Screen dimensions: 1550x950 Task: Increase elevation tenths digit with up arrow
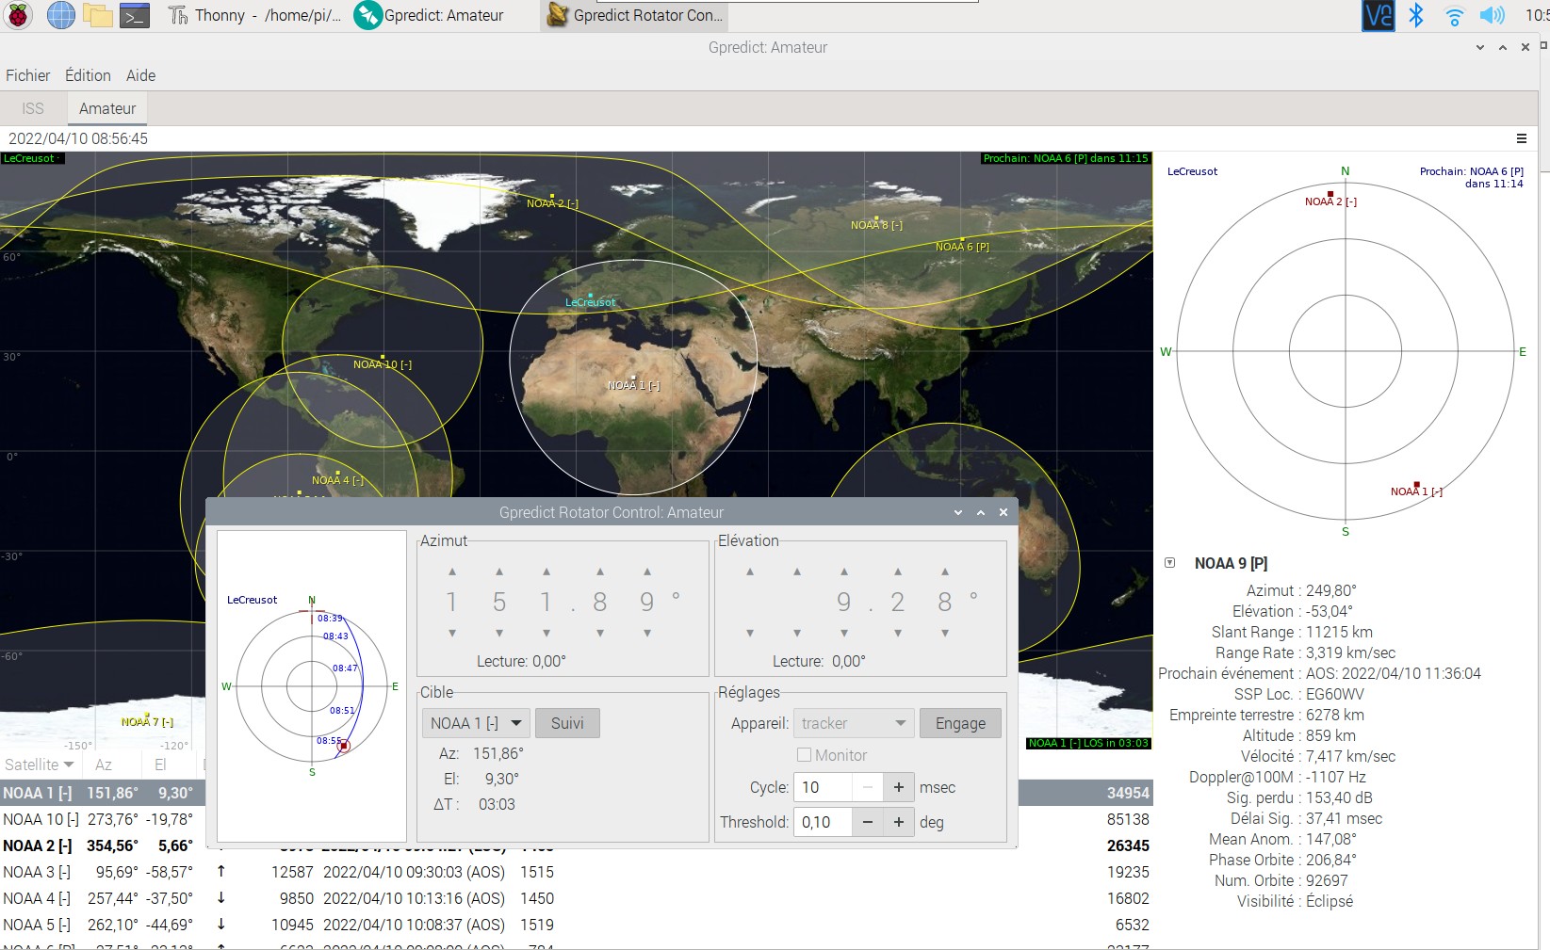pos(898,572)
